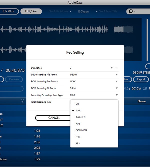Toggle the Edit / Rec mode button

pyautogui.click(x=31, y=12)
